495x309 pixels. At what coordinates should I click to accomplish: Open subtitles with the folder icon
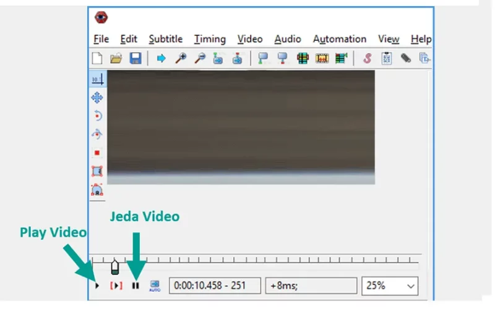click(x=116, y=58)
